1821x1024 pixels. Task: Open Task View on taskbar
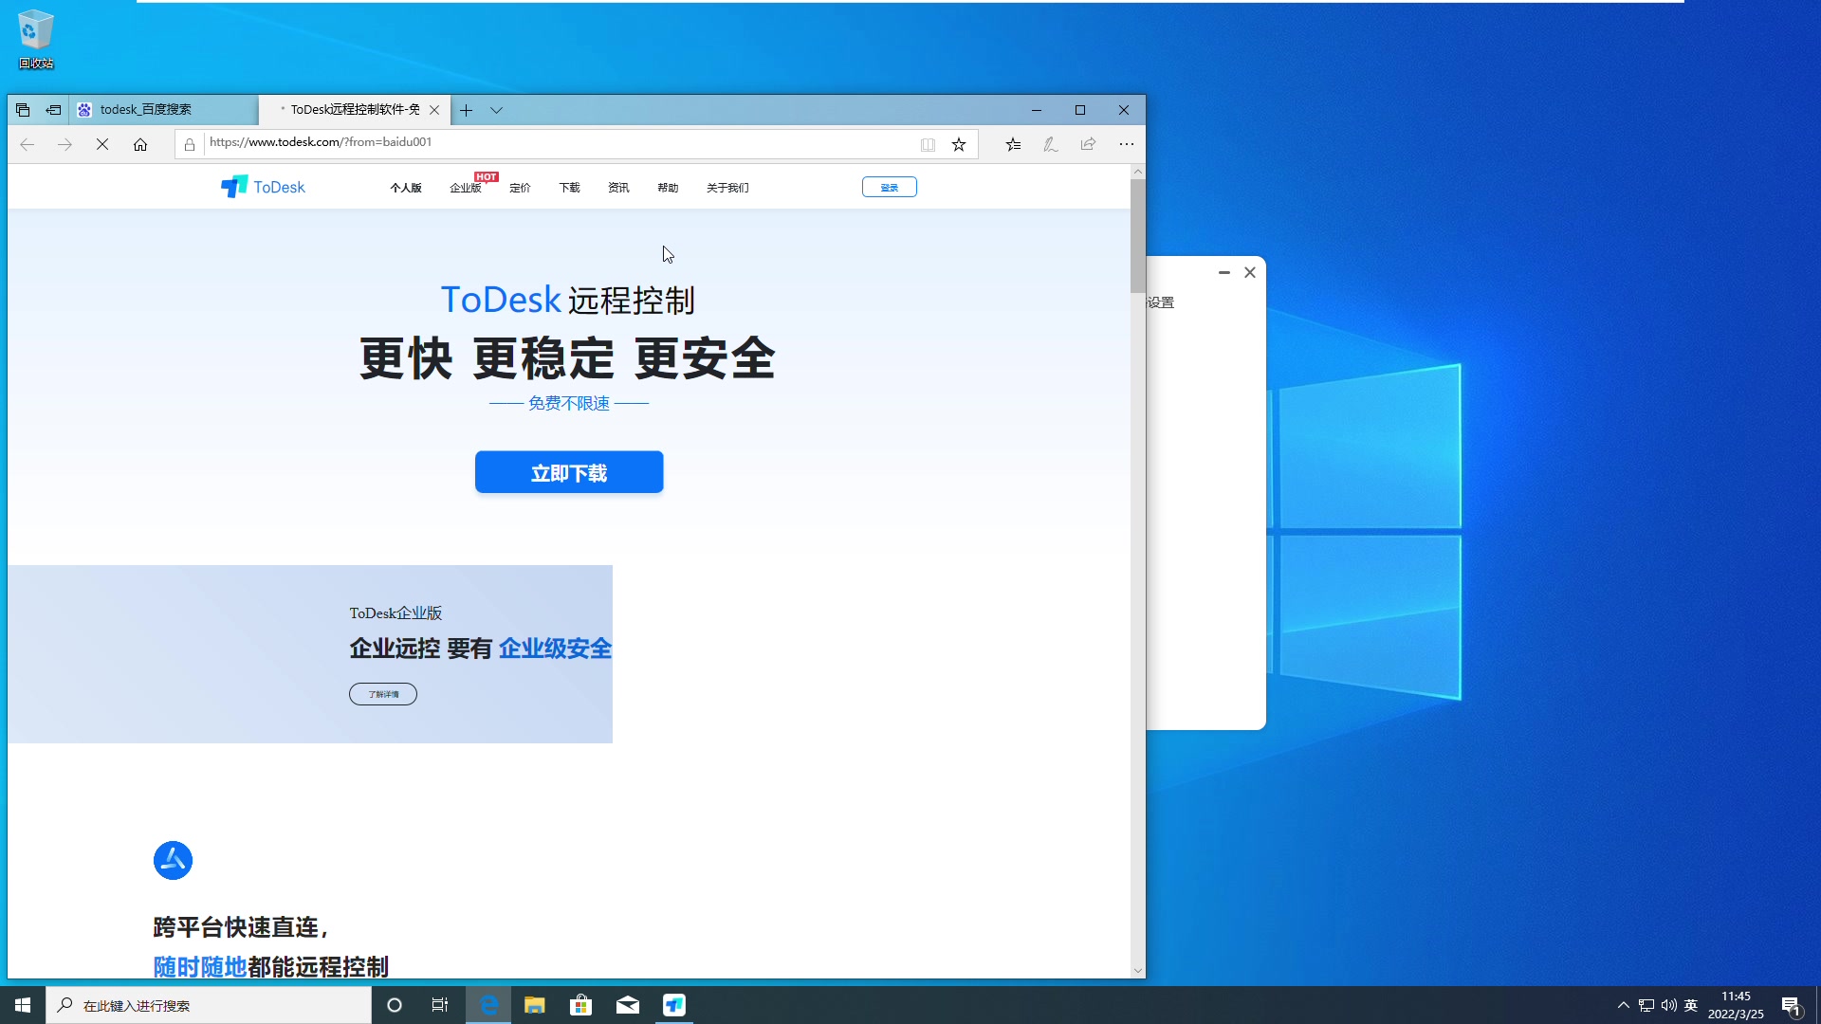(440, 1005)
